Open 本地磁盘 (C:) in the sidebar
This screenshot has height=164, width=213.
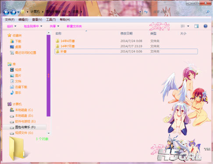24,110
